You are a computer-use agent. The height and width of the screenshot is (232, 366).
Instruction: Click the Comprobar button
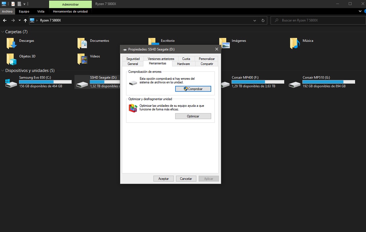193,89
